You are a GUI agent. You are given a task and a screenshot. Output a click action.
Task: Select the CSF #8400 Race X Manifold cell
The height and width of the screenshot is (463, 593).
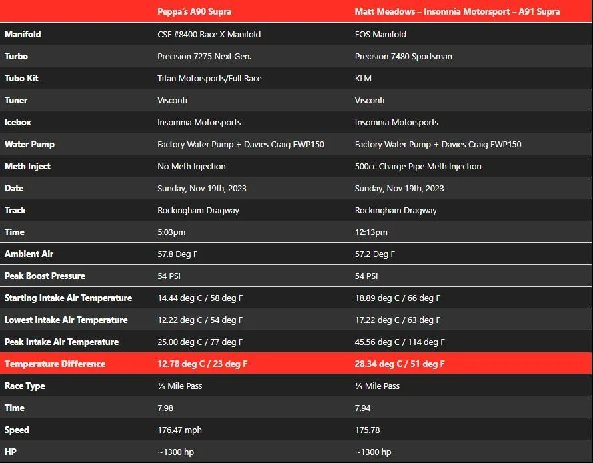[209, 35]
